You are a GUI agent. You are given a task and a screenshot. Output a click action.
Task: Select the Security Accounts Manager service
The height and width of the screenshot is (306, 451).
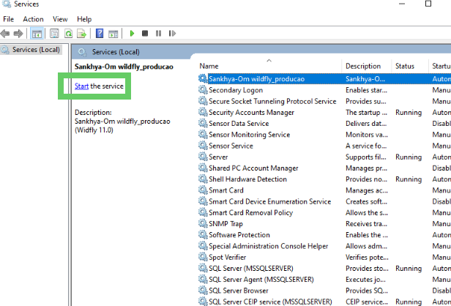pyautogui.click(x=251, y=113)
